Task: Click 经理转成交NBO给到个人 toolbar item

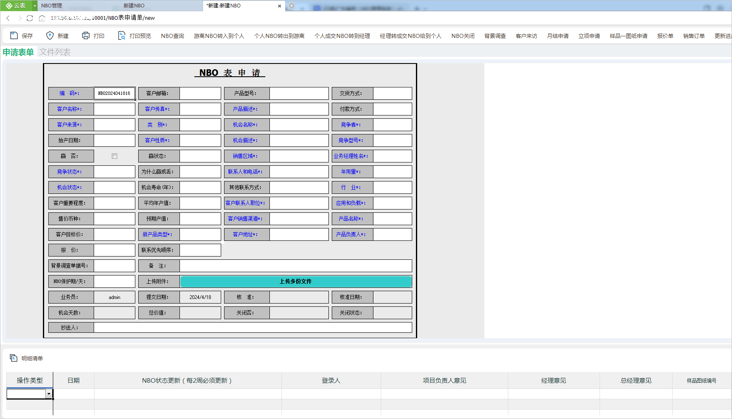Action: pyautogui.click(x=411, y=36)
